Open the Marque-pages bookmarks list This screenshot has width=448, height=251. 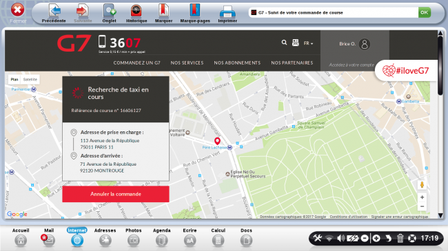(x=195, y=11)
